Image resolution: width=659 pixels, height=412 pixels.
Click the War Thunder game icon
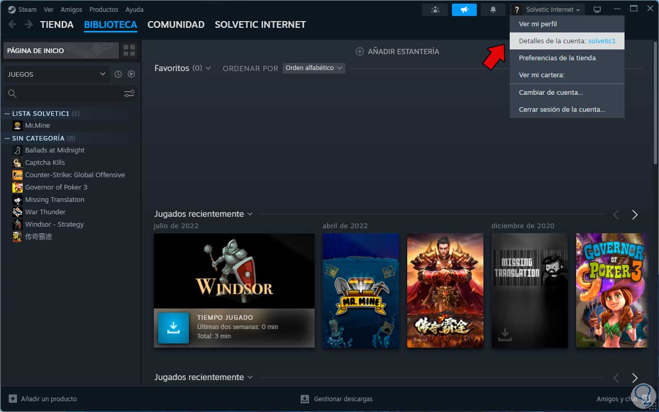(x=18, y=212)
